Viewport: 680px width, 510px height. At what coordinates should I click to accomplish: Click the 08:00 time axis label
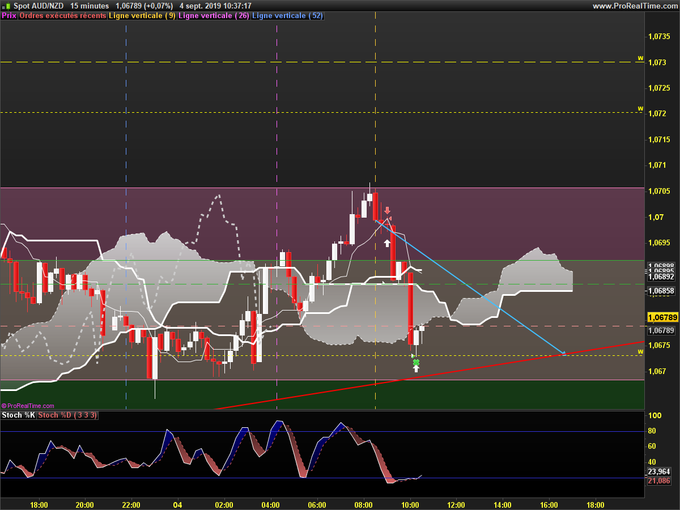point(363,505)
